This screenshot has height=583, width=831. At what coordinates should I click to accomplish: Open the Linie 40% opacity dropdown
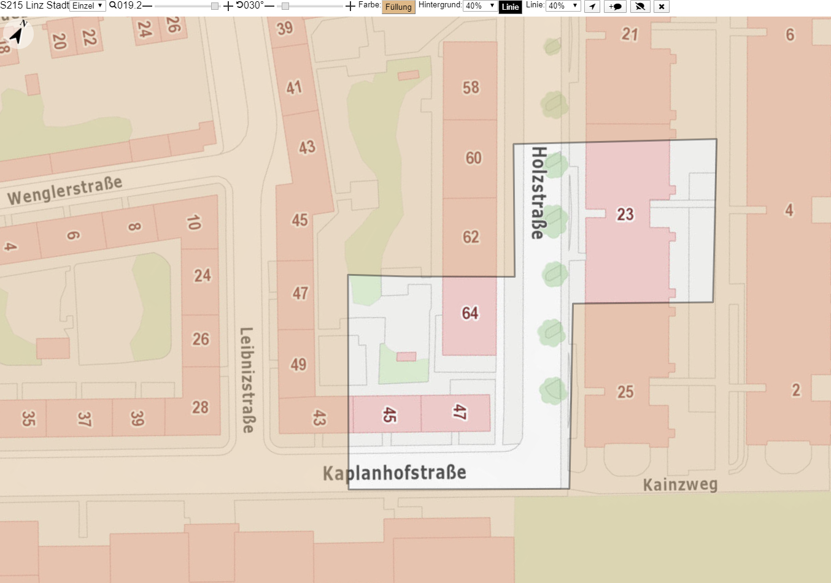pyautogui.click(x=563, y=6)
